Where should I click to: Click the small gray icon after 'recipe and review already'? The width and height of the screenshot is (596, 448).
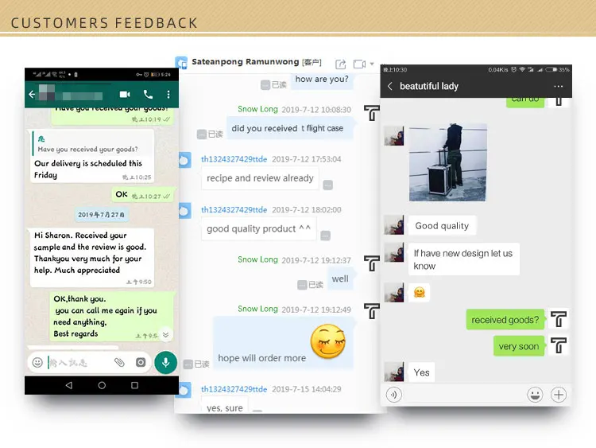[x=327, y=185]
